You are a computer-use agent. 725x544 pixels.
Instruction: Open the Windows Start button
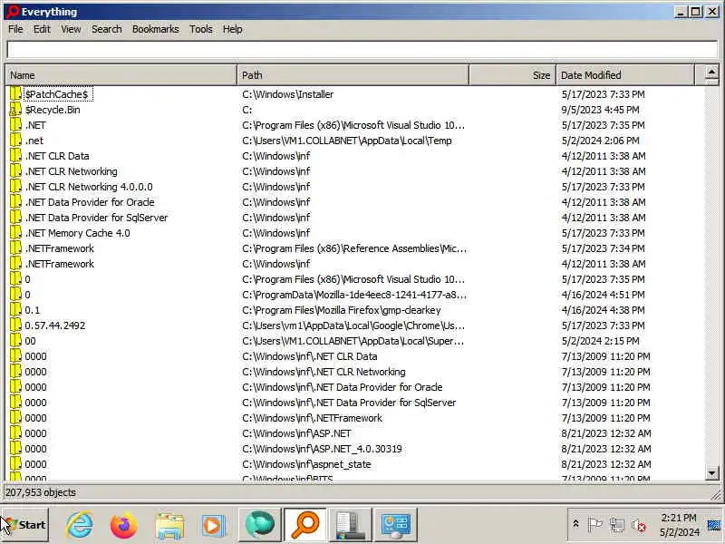(x=24, y=525)
